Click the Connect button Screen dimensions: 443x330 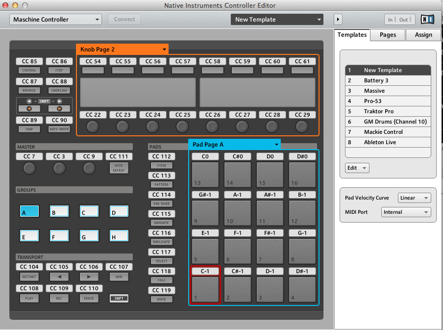(x=124, y=19)
